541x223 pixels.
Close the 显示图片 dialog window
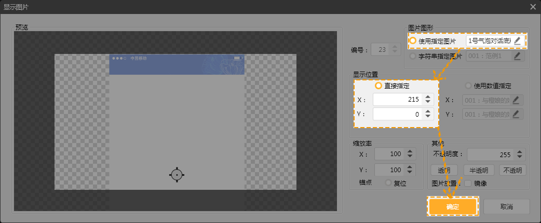pos(533,7)
